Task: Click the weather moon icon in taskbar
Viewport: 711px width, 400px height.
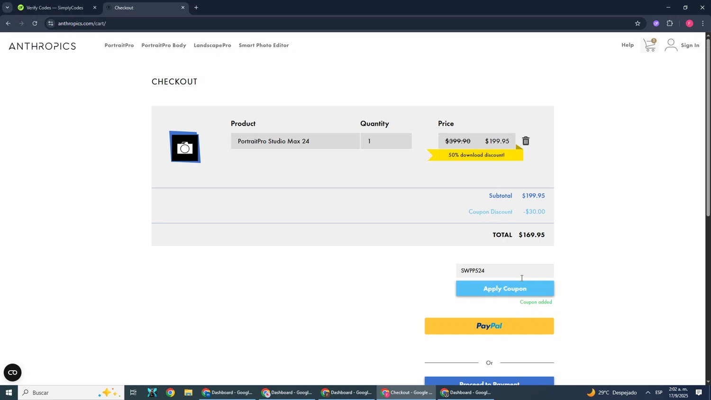Action: pyautogui.click(x=591, y=393)
